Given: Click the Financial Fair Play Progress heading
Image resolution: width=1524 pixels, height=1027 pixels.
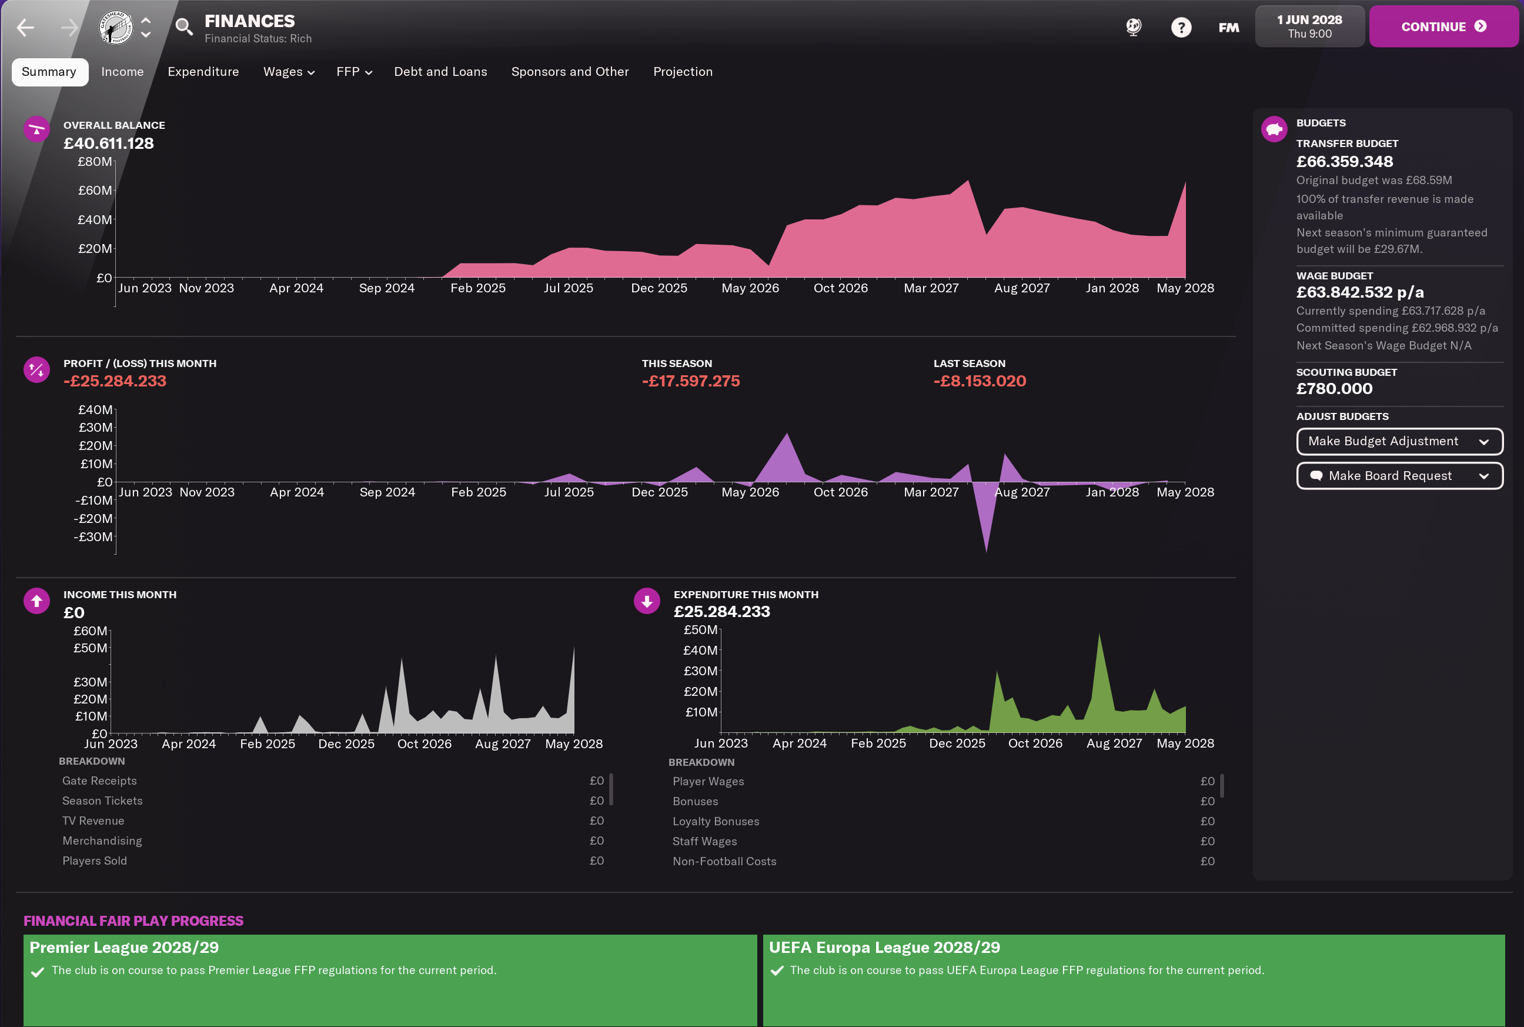Looking at the screenshot, I should [x=133, y=921].
